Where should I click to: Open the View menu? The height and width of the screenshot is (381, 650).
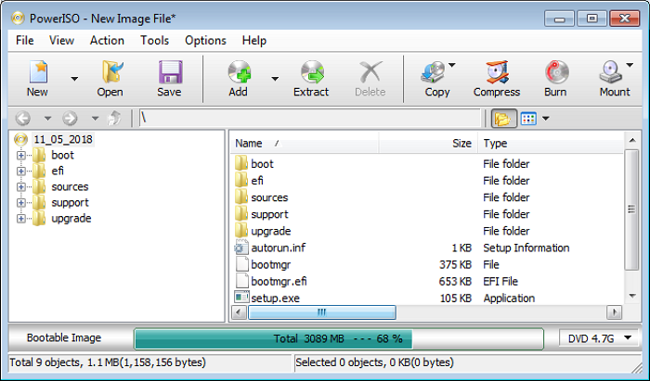pyautogui.click(x=61, y=41)
